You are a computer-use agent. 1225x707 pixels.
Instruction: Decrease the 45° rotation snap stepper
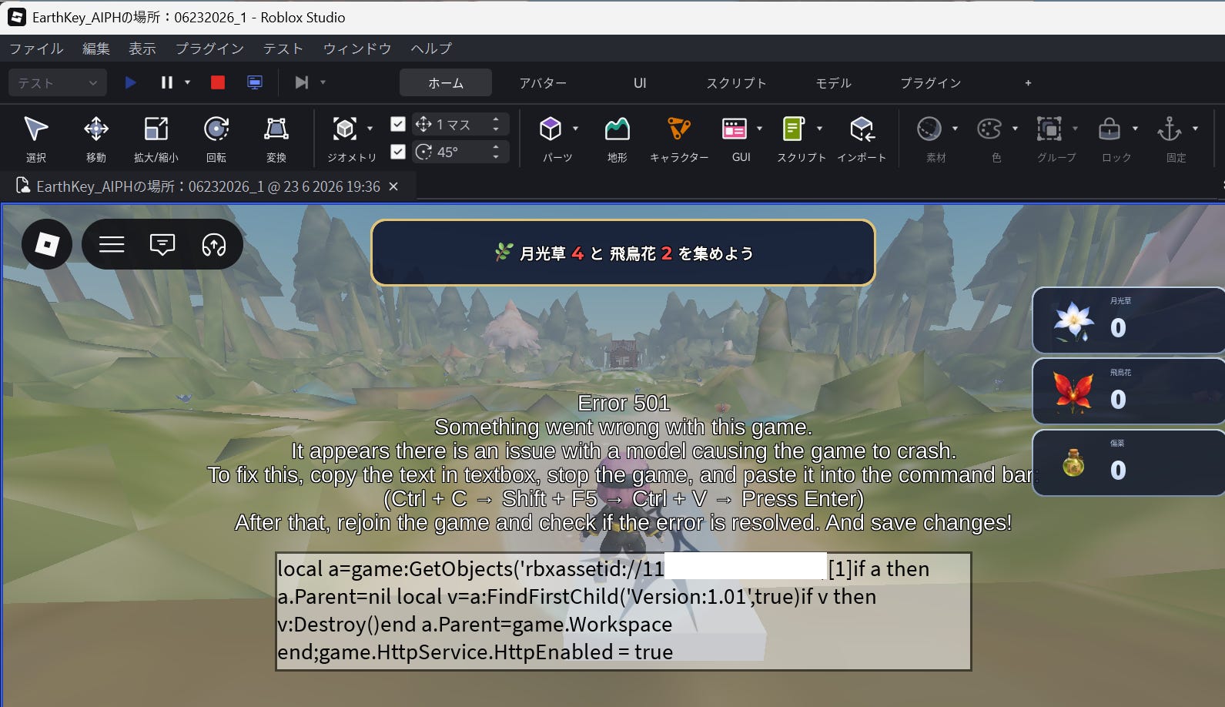(496, 156)
